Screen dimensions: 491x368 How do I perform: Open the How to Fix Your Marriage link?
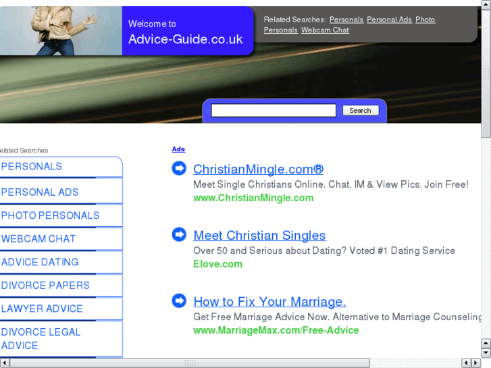click(x=269, y=302)
